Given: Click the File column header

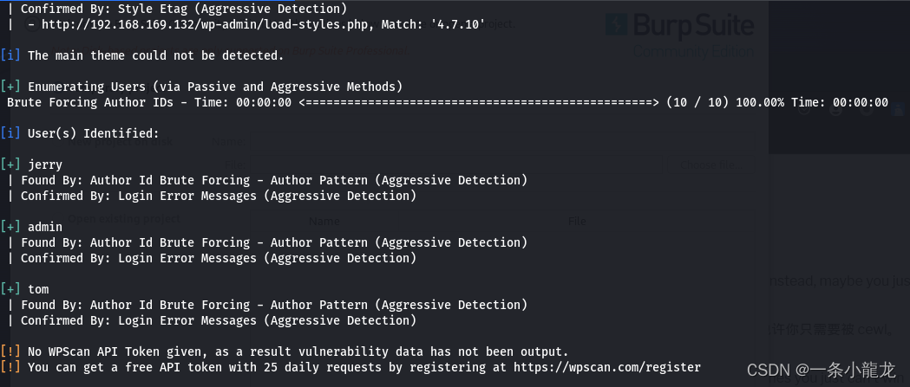Looking at the screenshot, I should tap(577, 222).
